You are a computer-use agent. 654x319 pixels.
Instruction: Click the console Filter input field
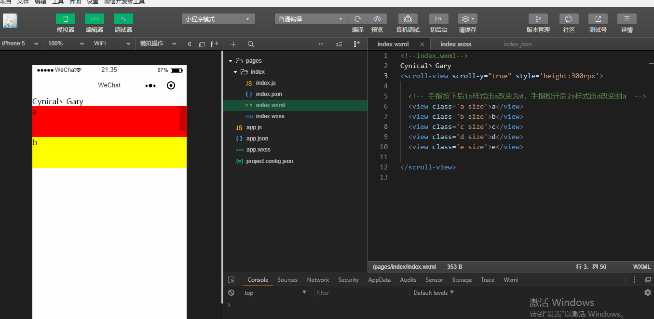[x=362, y=292]
